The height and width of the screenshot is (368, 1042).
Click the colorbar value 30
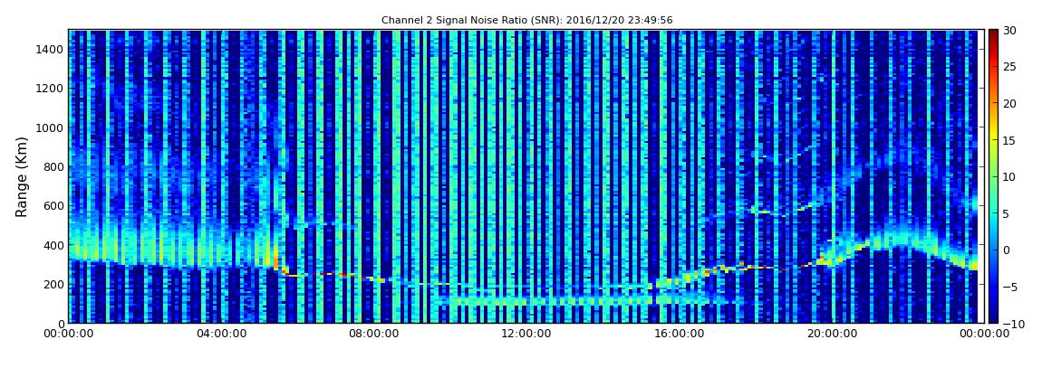pyautogui.click(x=1008, y=31)
